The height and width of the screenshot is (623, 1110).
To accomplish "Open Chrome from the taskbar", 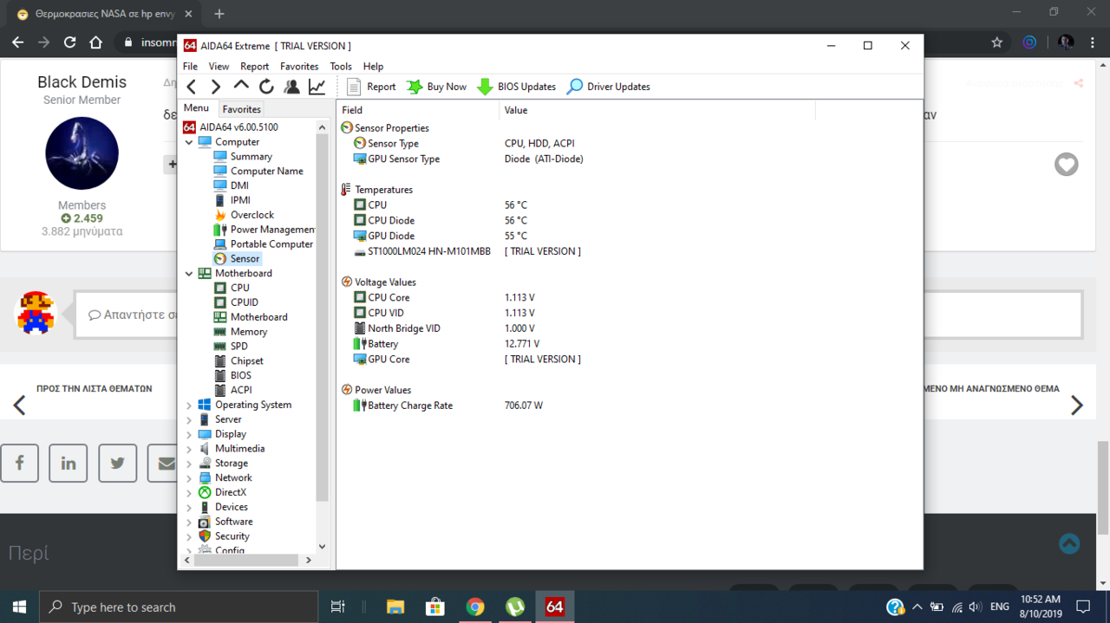I will pyautogui.click(x=475, y=607).
